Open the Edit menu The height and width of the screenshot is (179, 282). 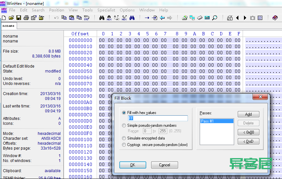[24, 10]
